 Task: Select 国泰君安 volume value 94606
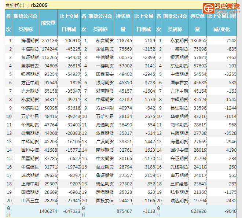click(51, 66)
